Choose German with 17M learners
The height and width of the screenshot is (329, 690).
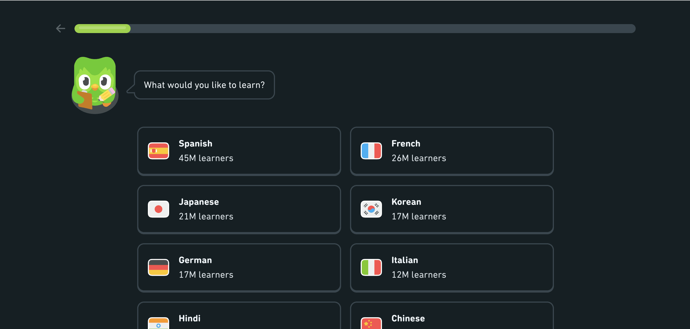coord(239,267)
